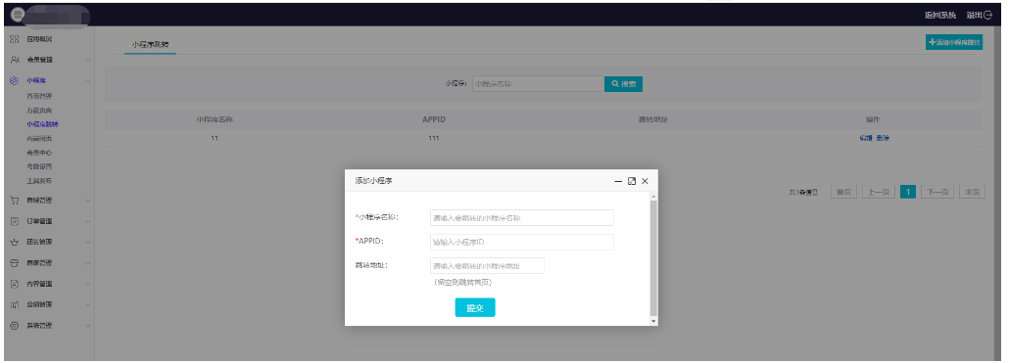Click the 应用概况 grid icon in sidebar

tap(14, 39)
